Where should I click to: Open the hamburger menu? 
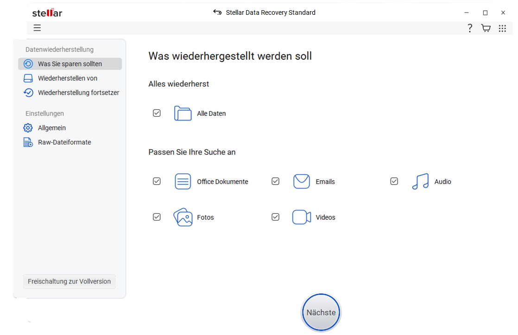37,28
